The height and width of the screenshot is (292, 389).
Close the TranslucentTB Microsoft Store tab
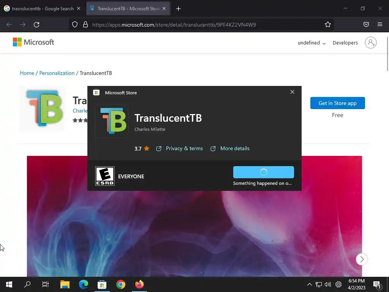(164, 8)
